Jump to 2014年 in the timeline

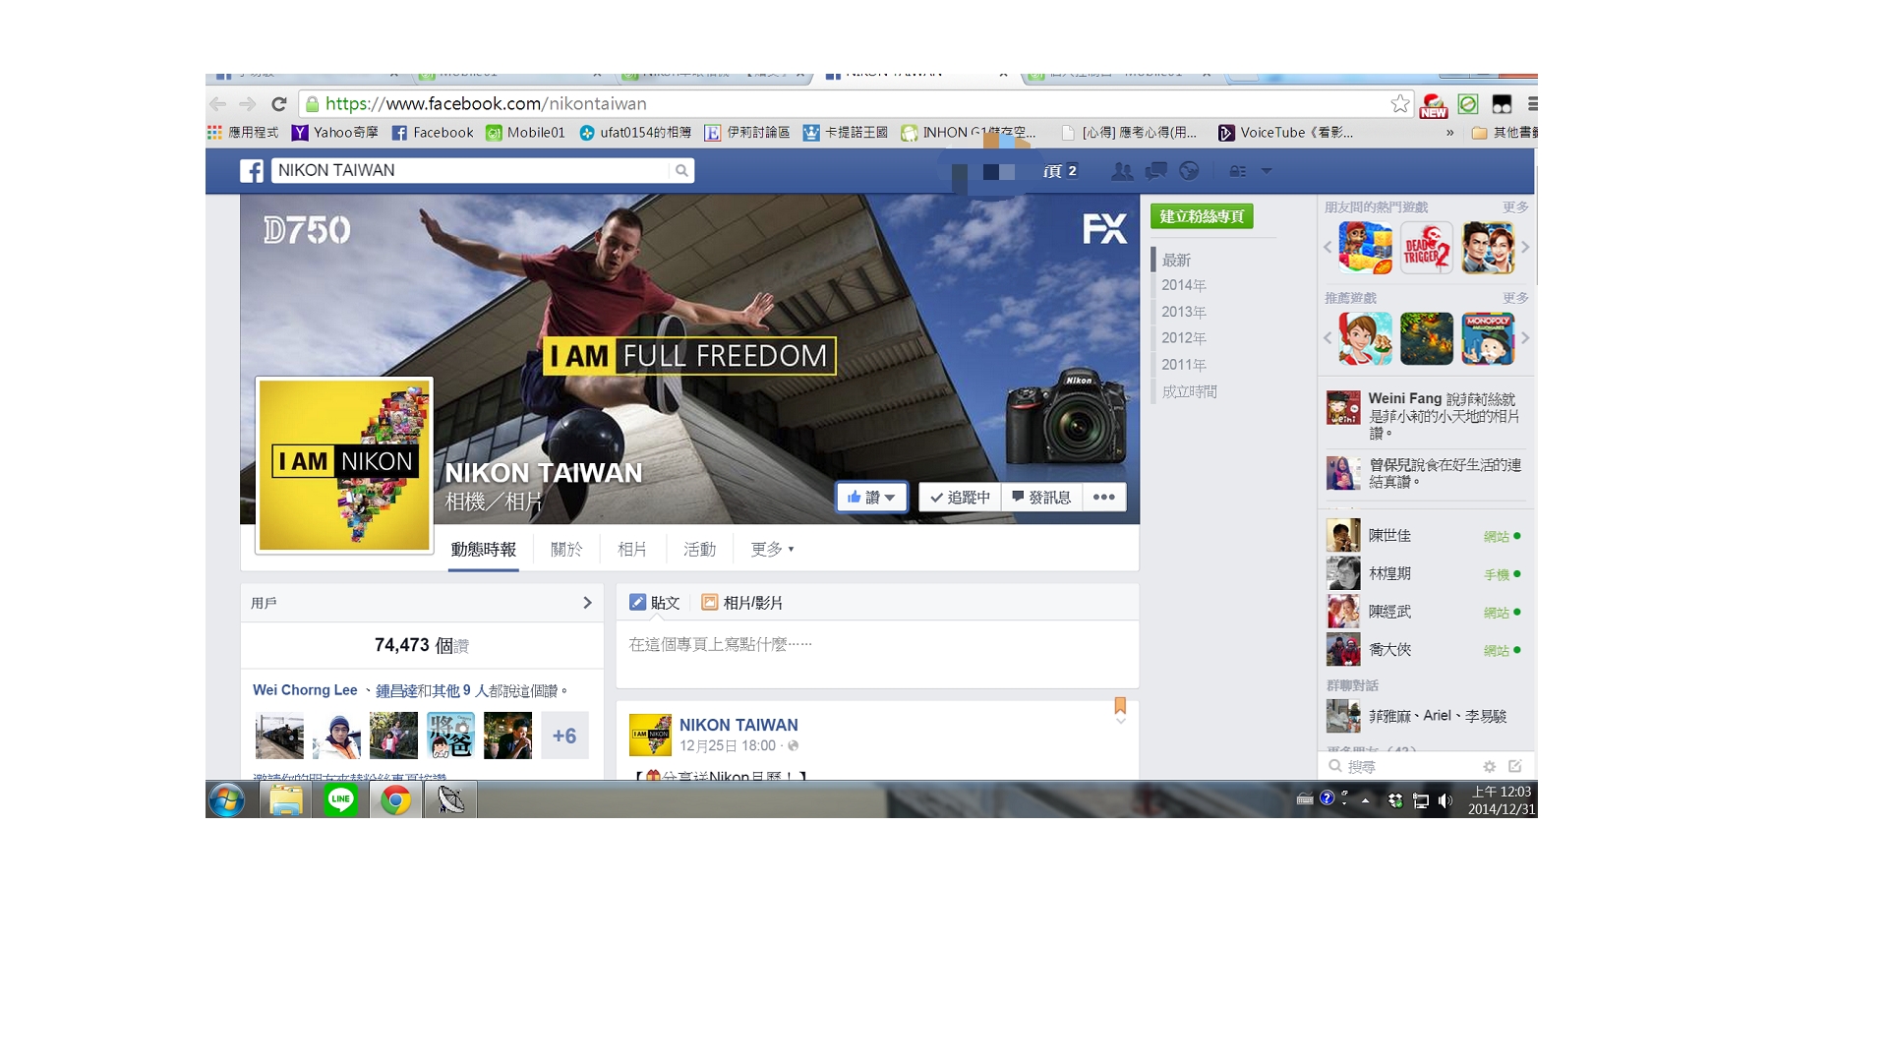tap(1184, 285)
